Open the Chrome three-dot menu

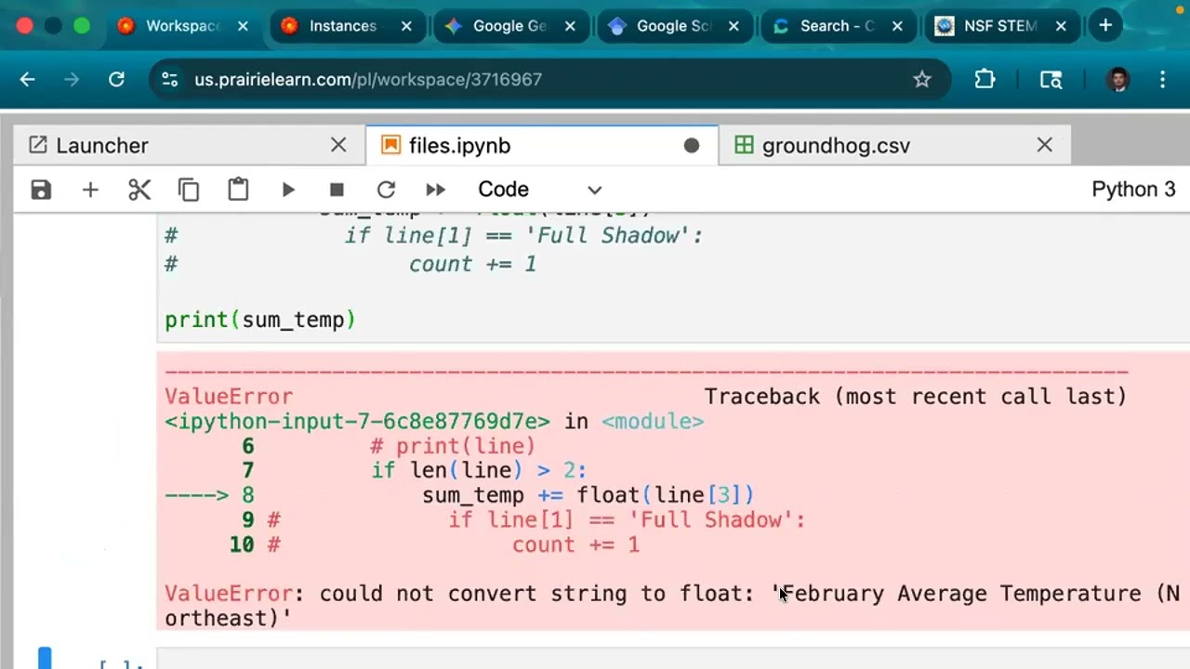(x=1162, y=80)
